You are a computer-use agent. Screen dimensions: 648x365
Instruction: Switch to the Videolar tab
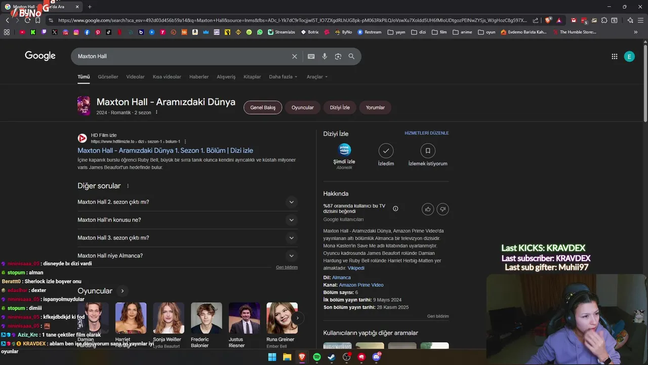coord(135,77)
